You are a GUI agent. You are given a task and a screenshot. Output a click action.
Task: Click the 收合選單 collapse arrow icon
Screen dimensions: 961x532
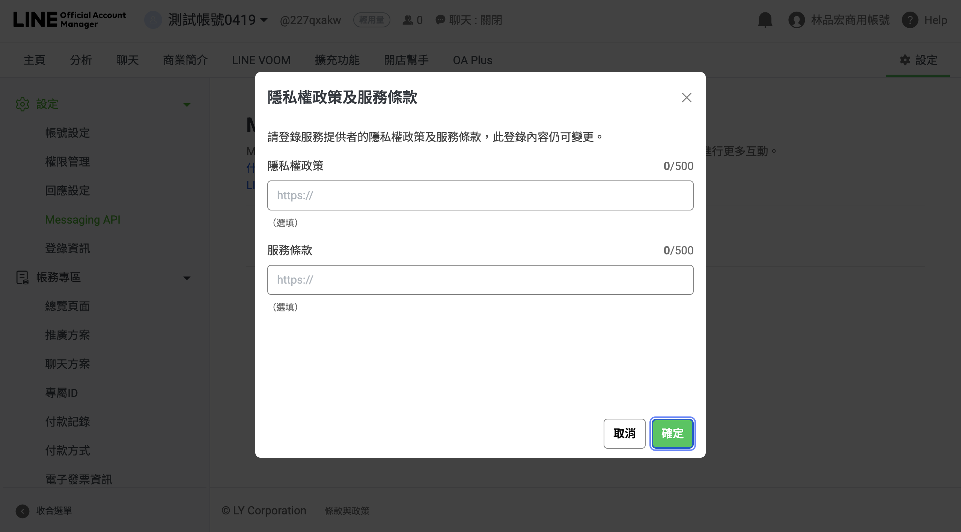(x=23, y=511)
